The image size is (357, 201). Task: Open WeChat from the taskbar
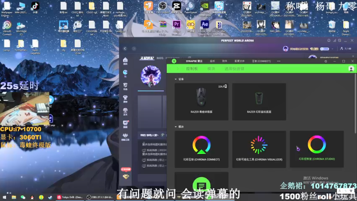[23, 197]
